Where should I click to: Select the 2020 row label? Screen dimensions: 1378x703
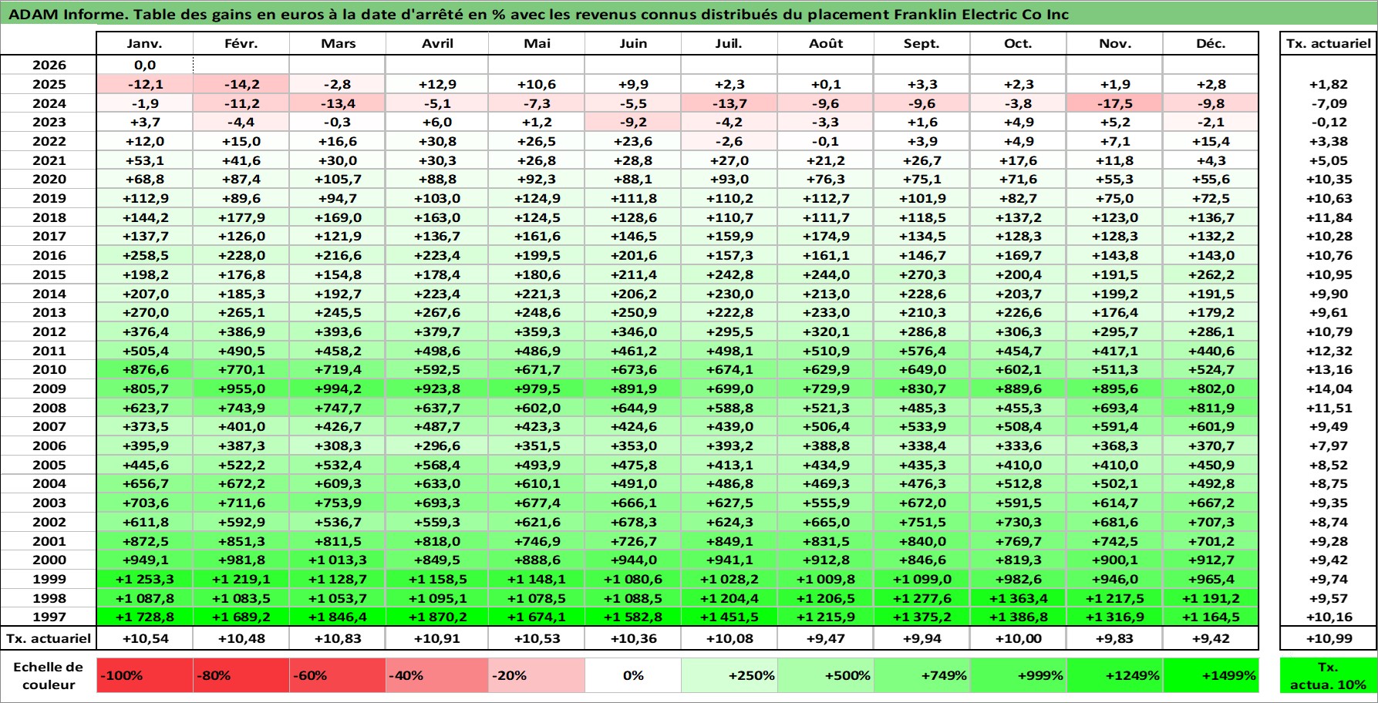point(49,179)
